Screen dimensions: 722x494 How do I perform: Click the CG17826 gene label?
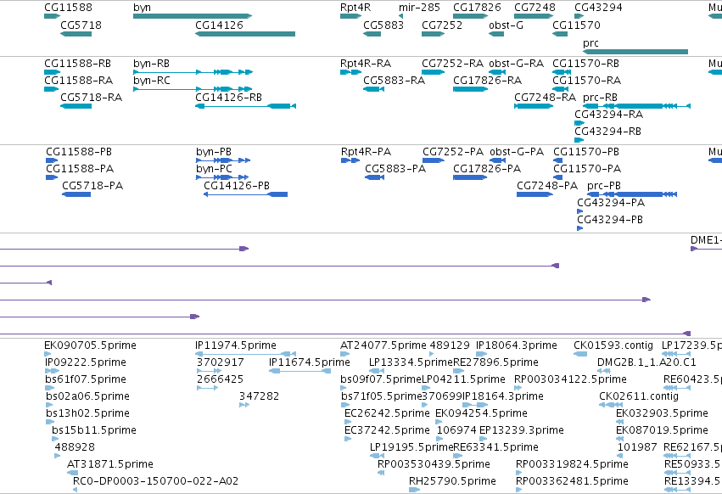(477, 8)
